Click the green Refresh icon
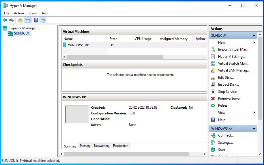264x165 pixels. click(x=213, y=105)
